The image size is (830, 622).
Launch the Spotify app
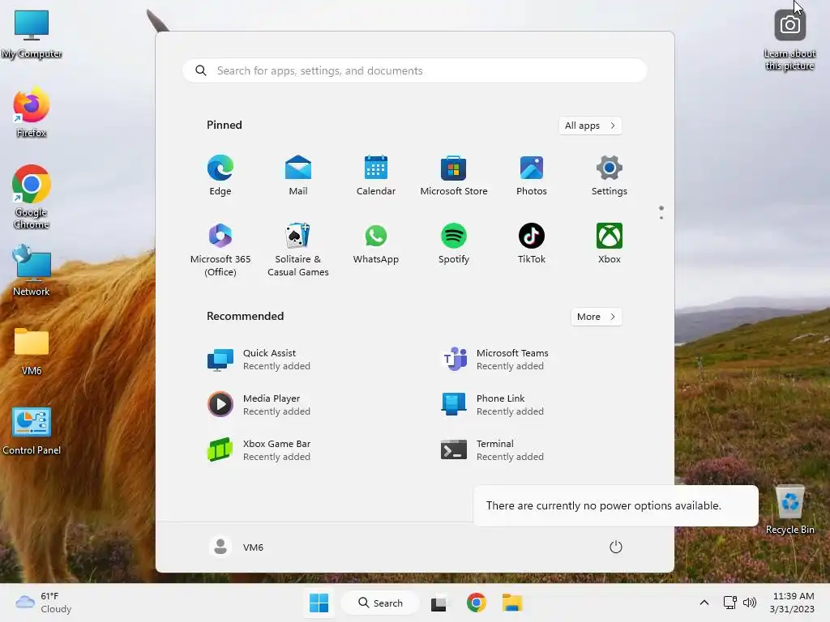[454, 243]
